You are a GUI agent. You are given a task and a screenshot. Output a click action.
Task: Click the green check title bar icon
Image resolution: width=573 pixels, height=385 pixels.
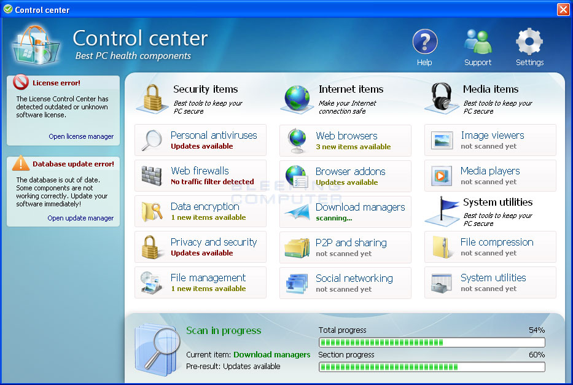pyautogui.click(x=7, y=9)
